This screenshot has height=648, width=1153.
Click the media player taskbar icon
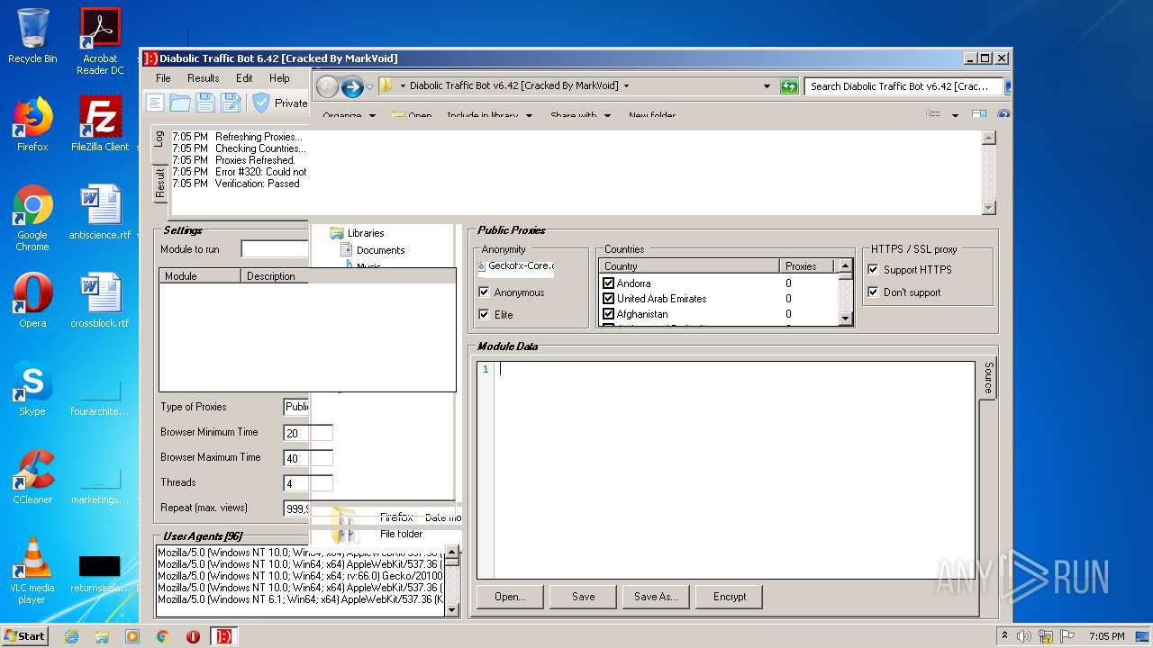132,636
